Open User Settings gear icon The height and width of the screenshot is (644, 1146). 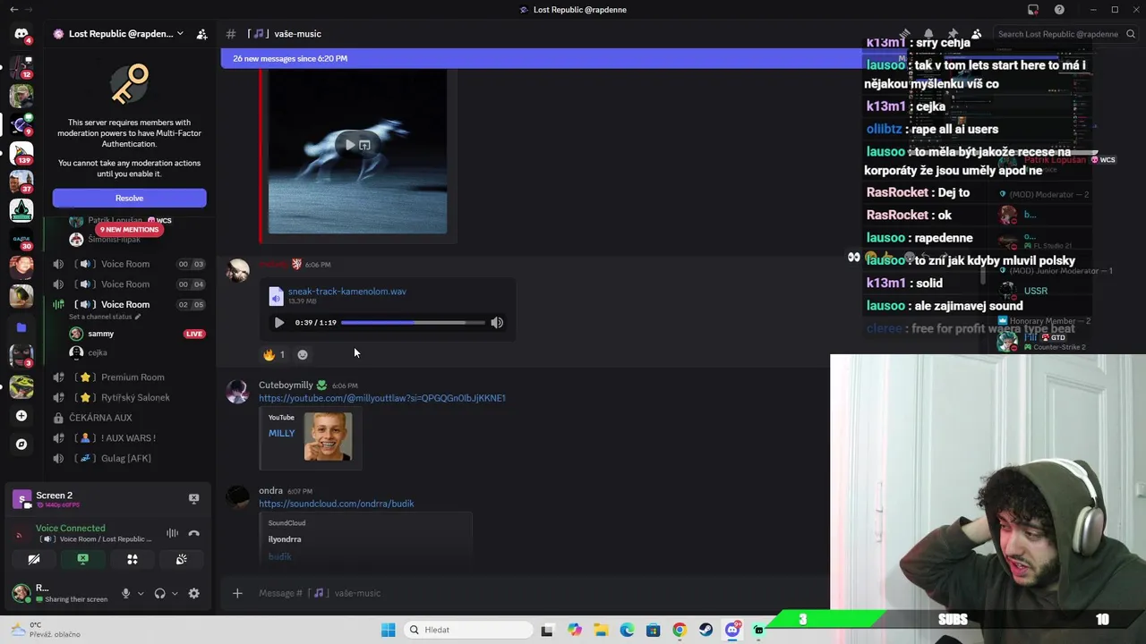coord(193,593)
